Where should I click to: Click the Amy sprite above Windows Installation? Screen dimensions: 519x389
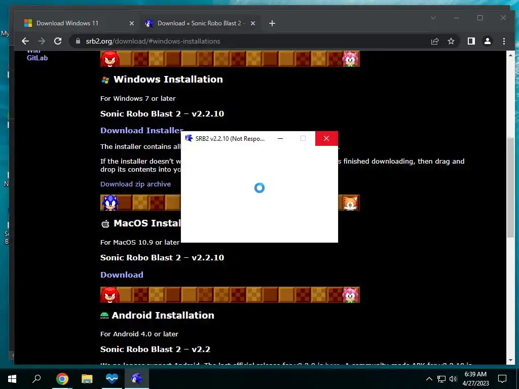350,59
